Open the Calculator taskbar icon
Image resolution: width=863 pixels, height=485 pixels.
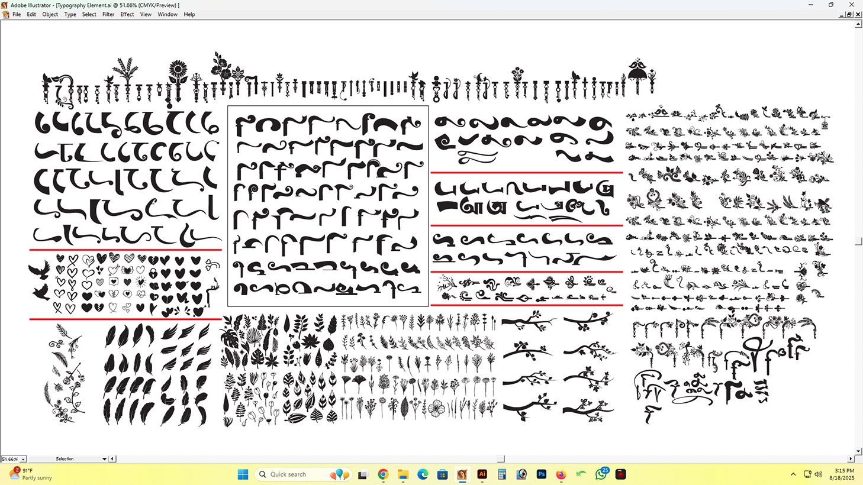(502, 474)
